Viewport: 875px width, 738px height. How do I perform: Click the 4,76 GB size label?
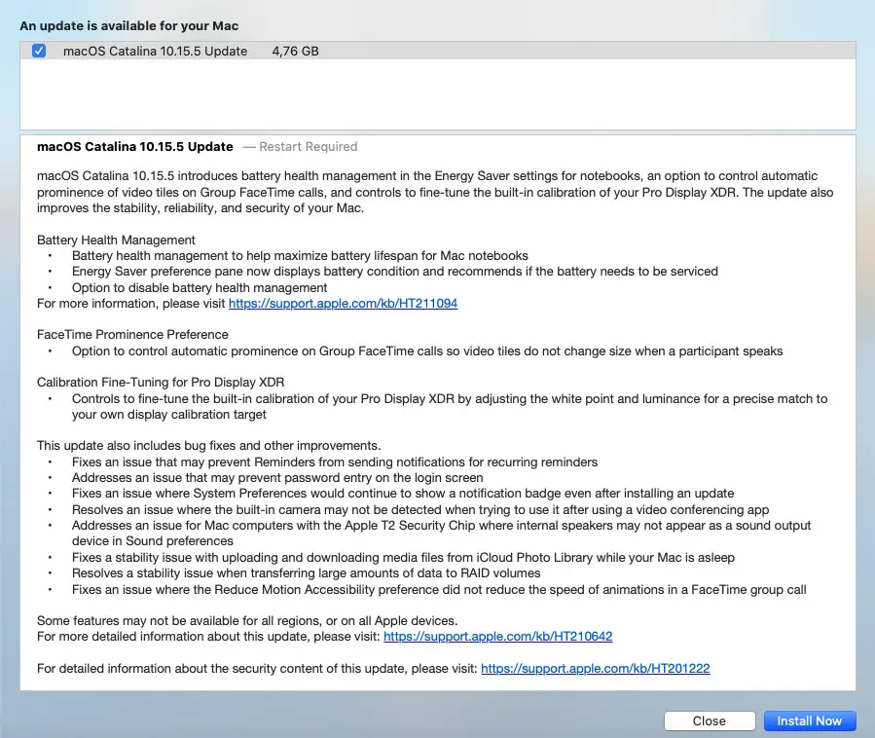click(295, 51)
